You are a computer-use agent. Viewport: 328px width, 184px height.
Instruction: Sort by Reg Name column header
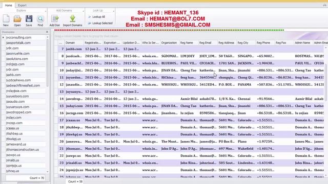(189, 43)
